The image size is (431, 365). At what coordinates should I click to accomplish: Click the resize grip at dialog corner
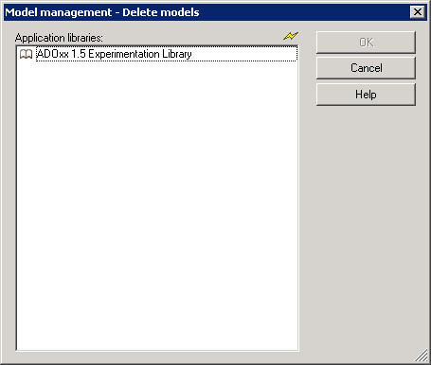click(x=422, y=356)
